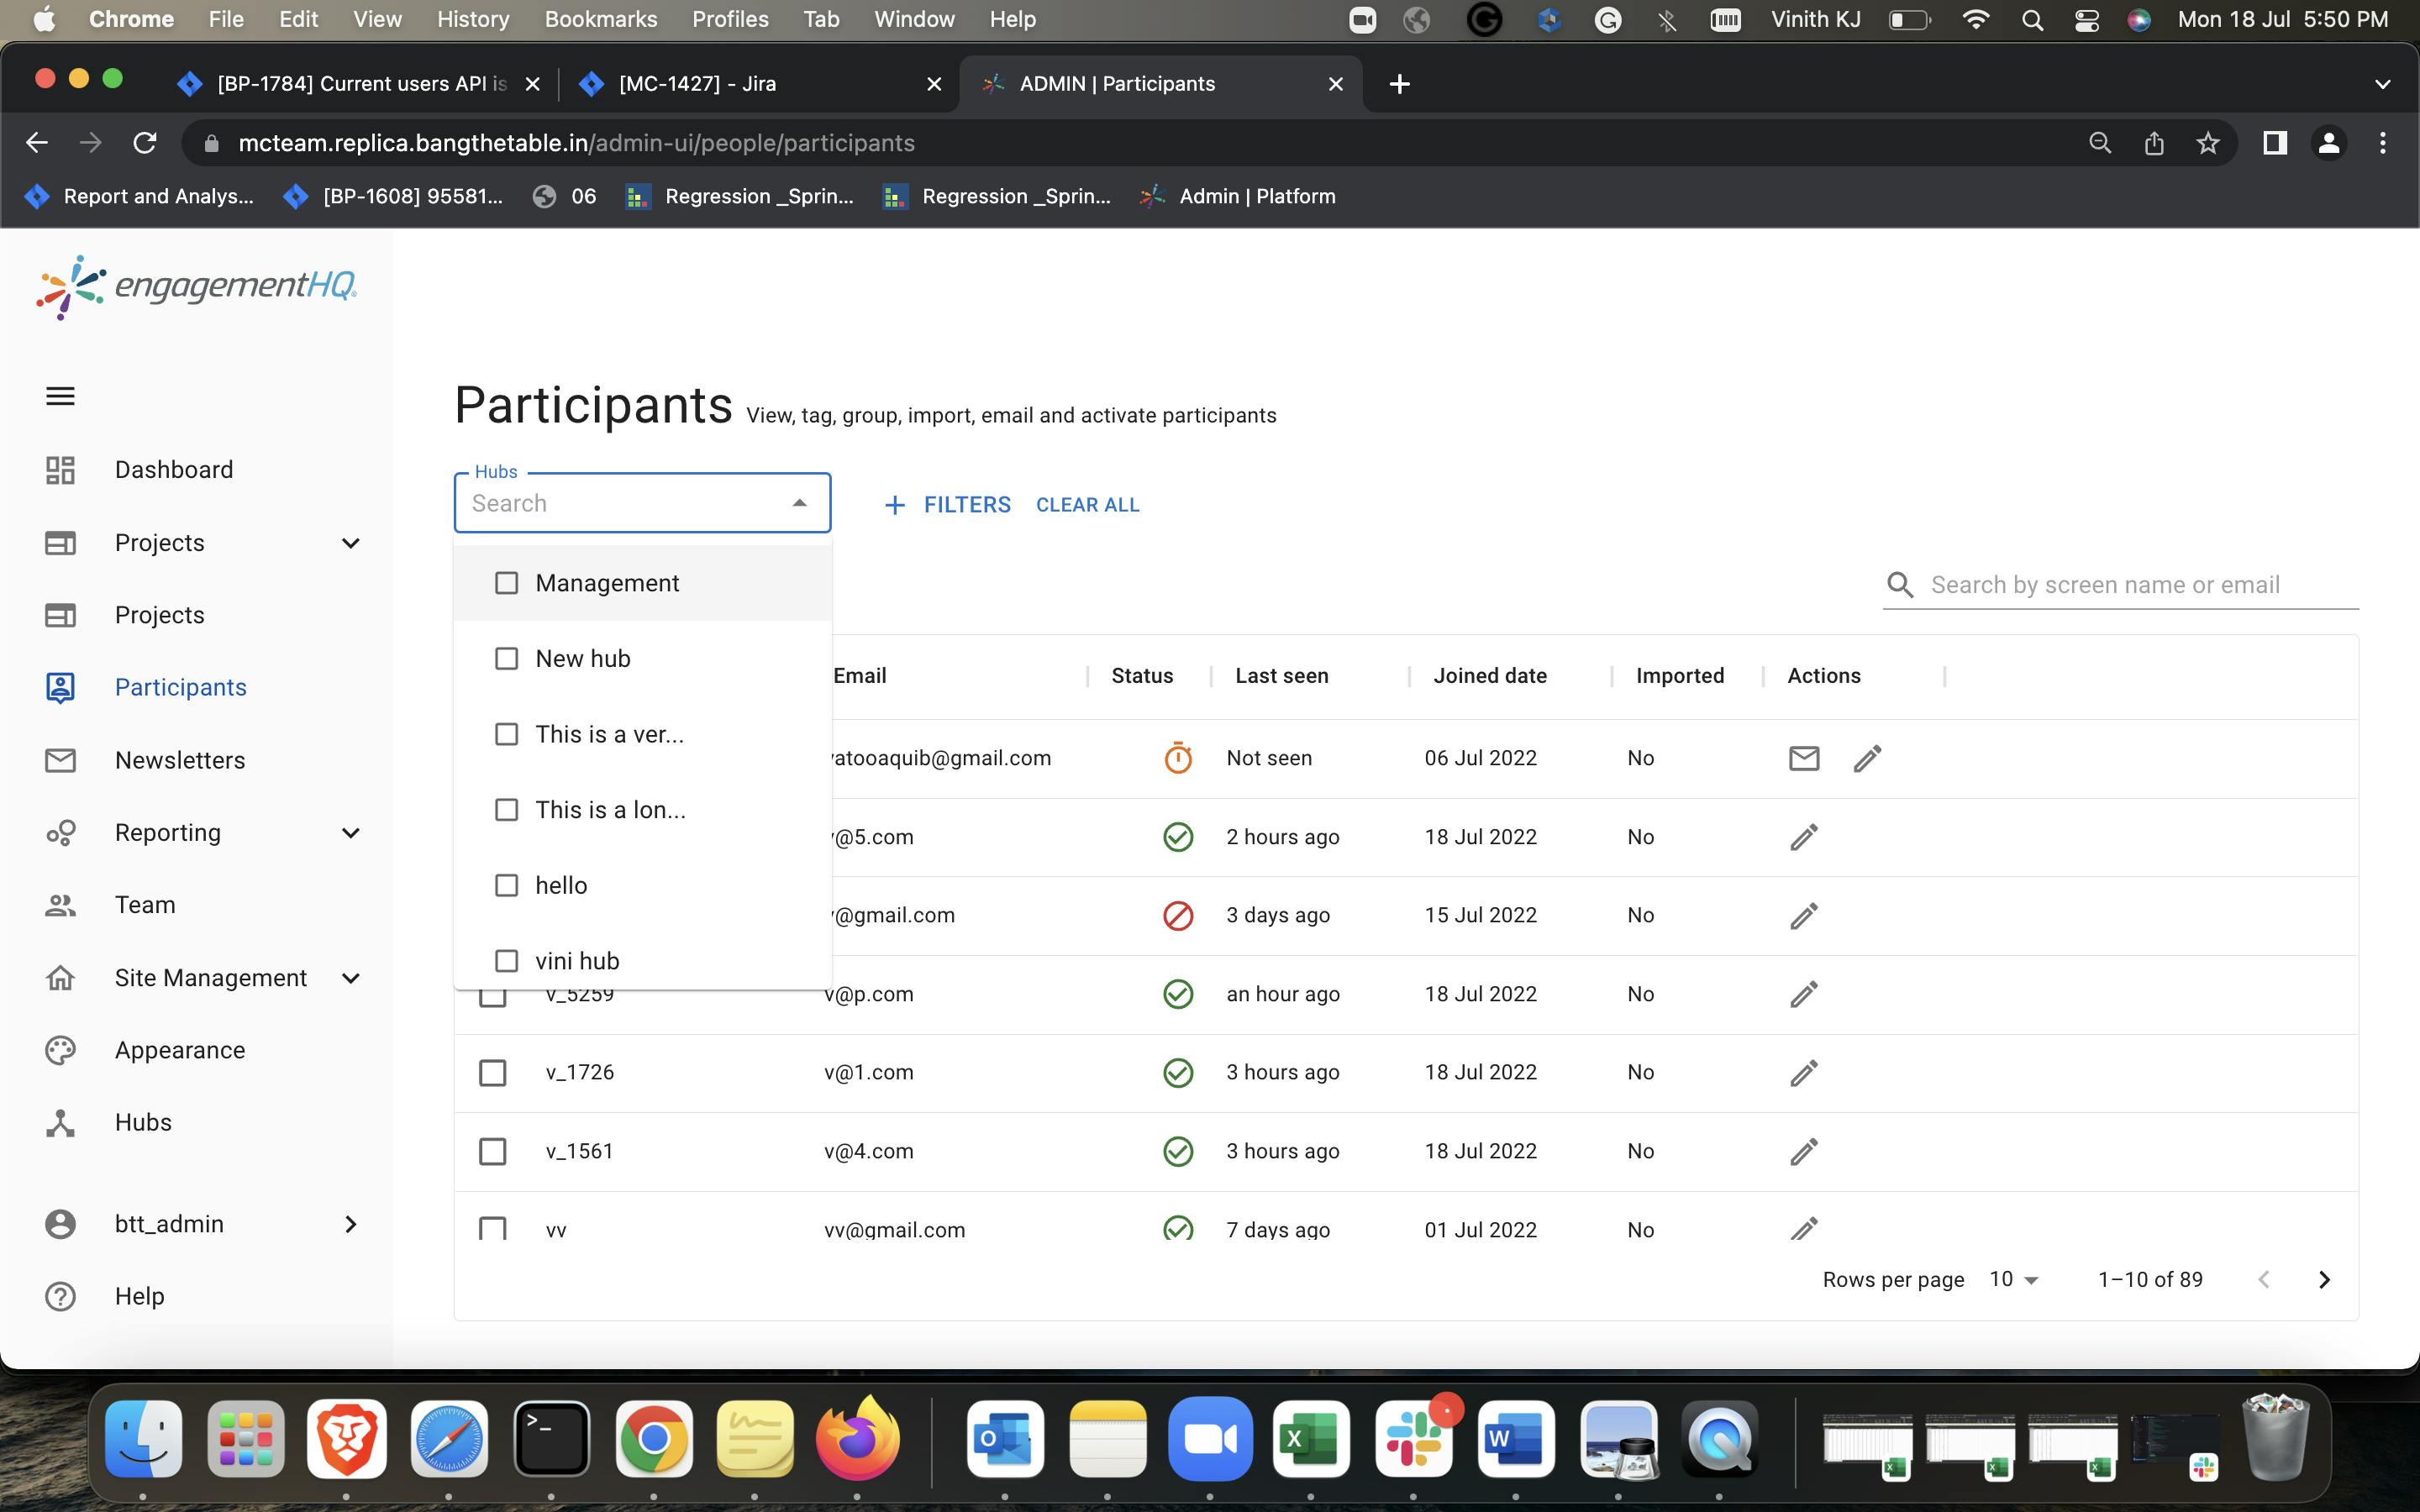2420x1512 pixels.
Task: Sort by the Last seen column header
Action: pos(1281,676)
